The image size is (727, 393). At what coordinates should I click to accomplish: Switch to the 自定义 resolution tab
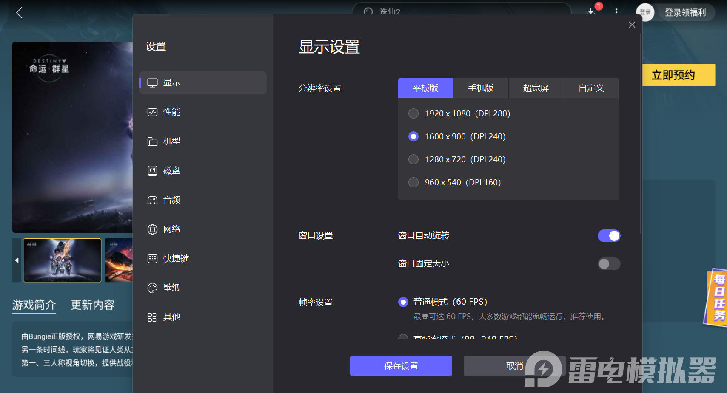[x=591, y=88]
